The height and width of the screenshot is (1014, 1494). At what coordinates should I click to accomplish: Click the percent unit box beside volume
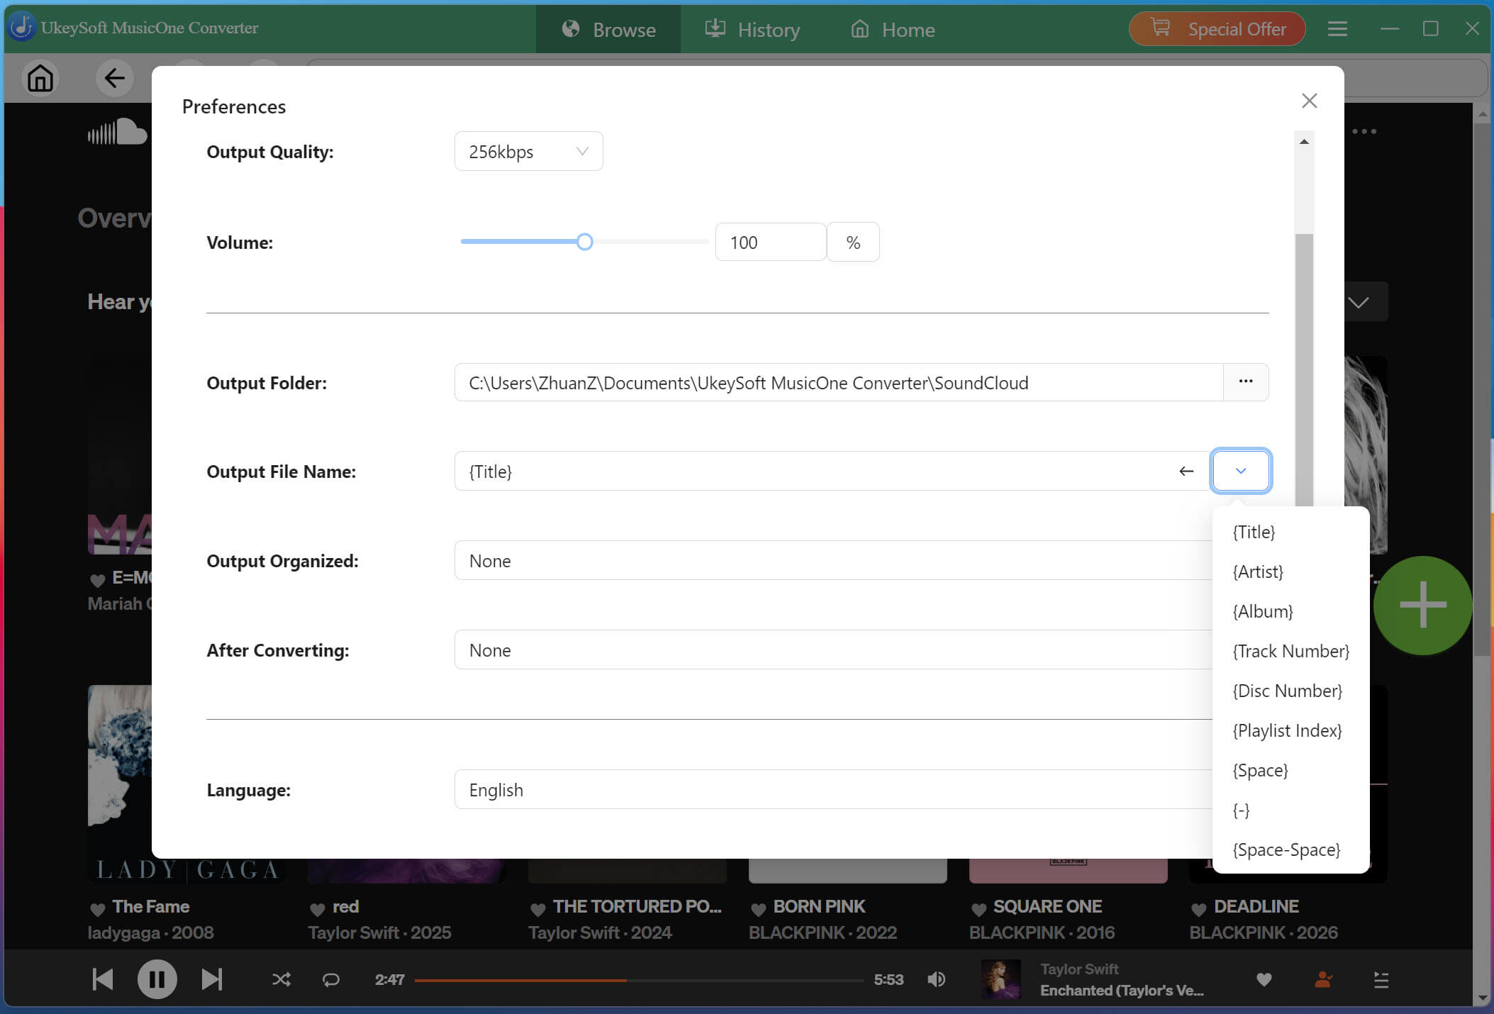(x=853, y=242)
